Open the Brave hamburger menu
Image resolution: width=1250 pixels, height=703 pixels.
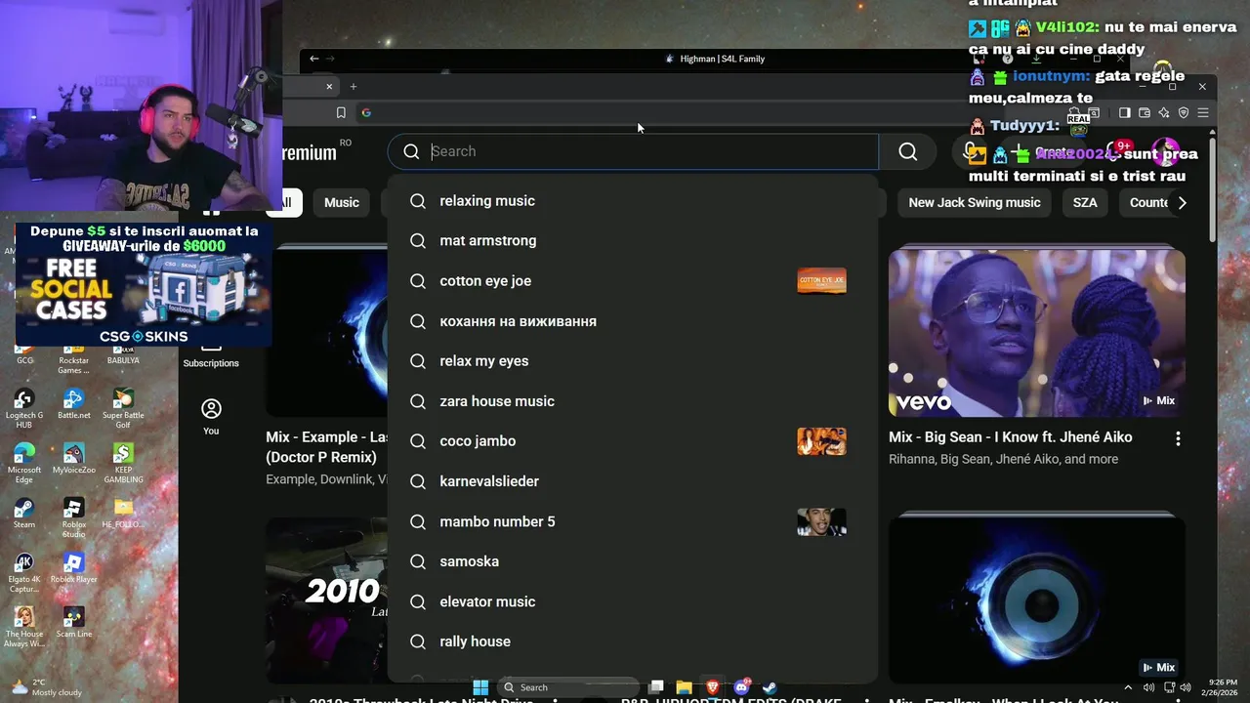pyautogui.click(x=1203, y=112)
